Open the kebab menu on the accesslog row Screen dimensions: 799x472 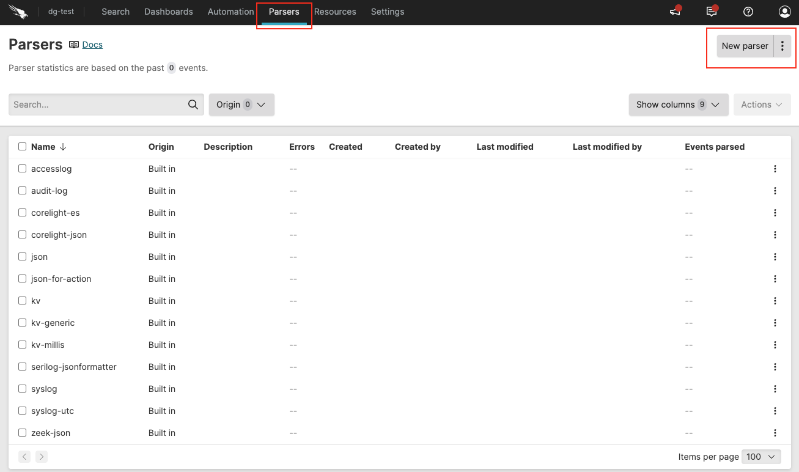click(775, 168)
